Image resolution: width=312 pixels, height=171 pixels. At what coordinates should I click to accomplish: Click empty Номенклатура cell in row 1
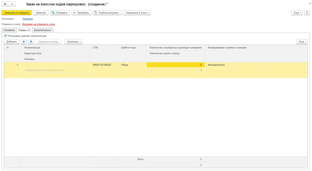pyautogui.click(x=55, y=65)
